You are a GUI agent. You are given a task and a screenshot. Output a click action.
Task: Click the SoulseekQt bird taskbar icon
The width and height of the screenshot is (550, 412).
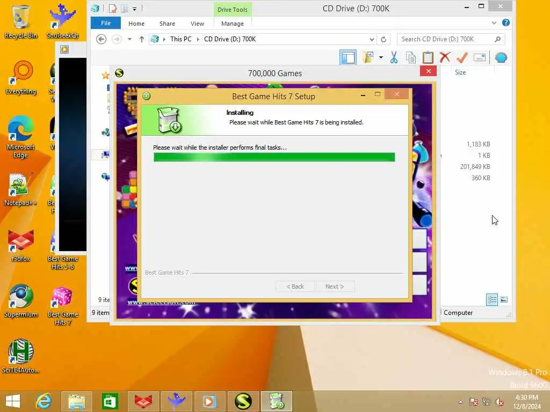(x=176, y=401)
